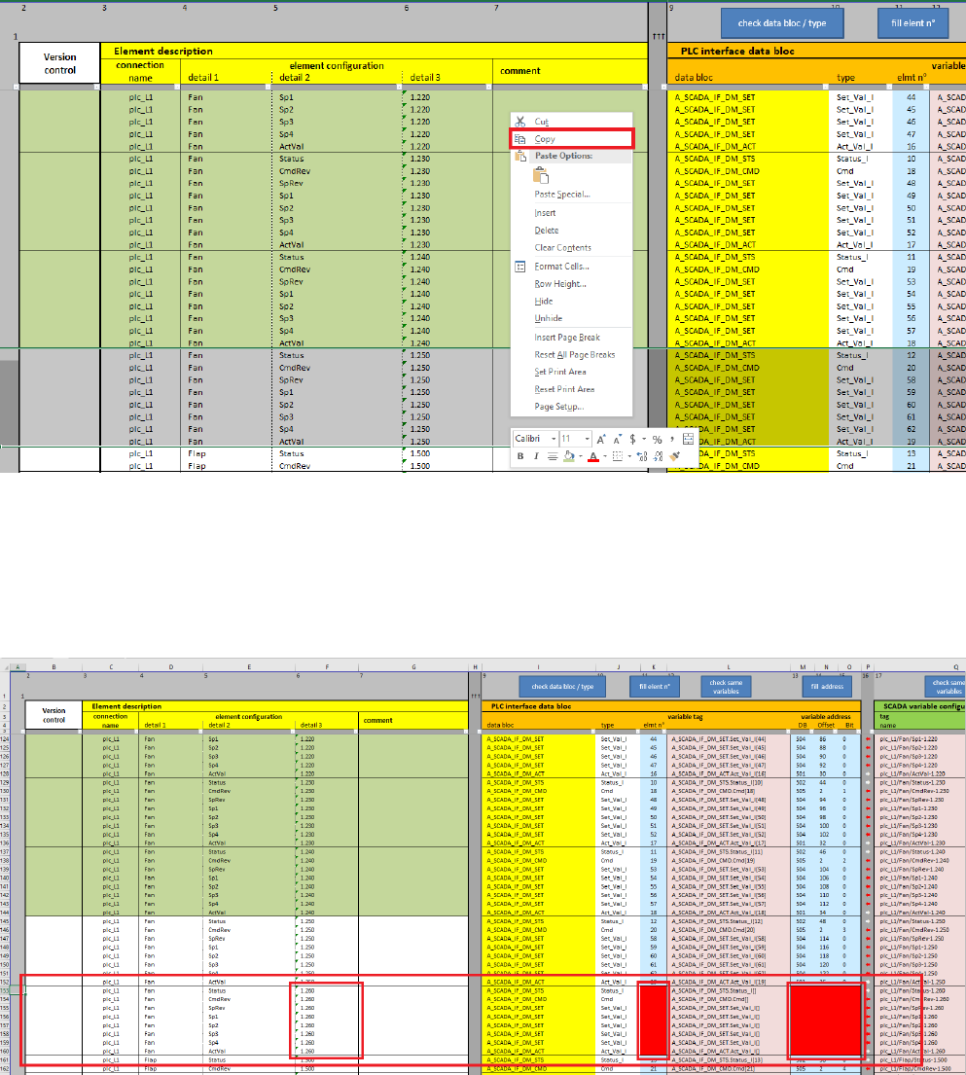Click the decrease decimal icon

pyautogui.click(x=659, y=456)
